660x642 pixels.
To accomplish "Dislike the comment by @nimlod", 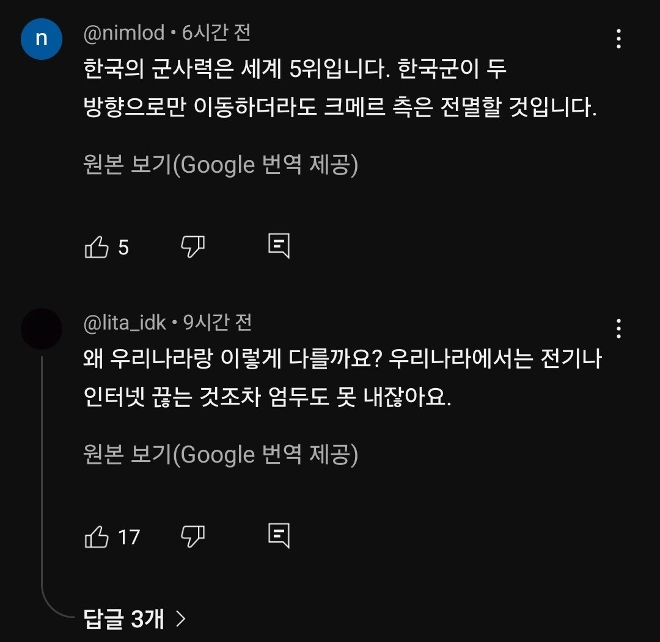I will [193, 247].
